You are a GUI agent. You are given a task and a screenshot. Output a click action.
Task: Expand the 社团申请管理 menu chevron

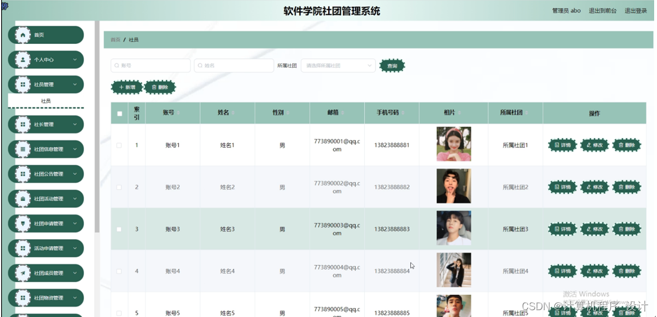tap(75, 223)
